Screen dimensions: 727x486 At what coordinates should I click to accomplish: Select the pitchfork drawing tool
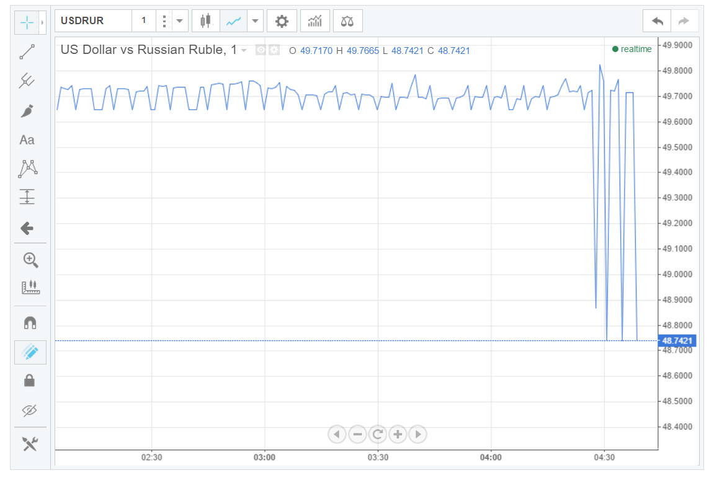(27, 81)
